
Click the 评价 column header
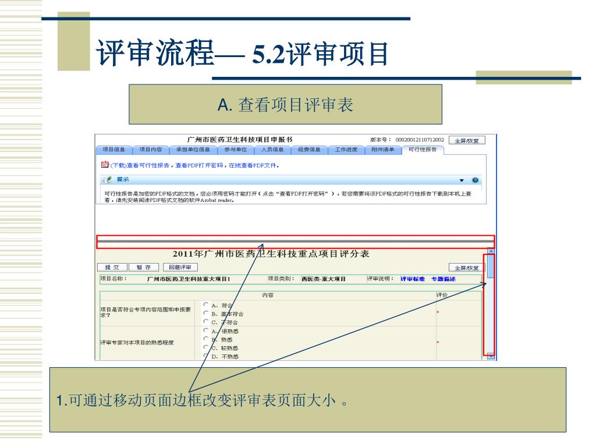[x=442, y=295]
